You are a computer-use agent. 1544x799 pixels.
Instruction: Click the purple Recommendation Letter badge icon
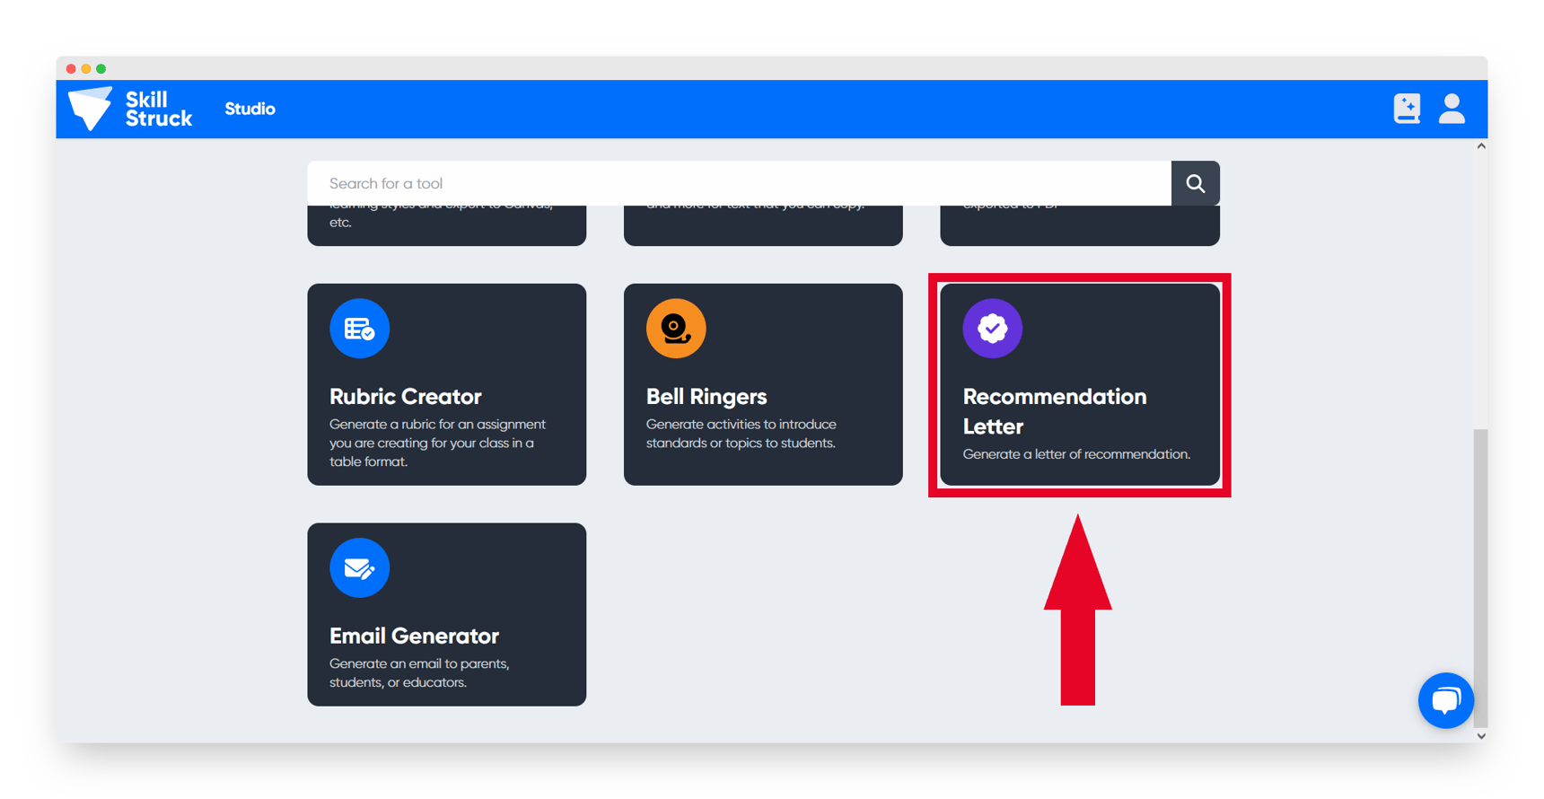pyautogui.click(x=992, y=329)
